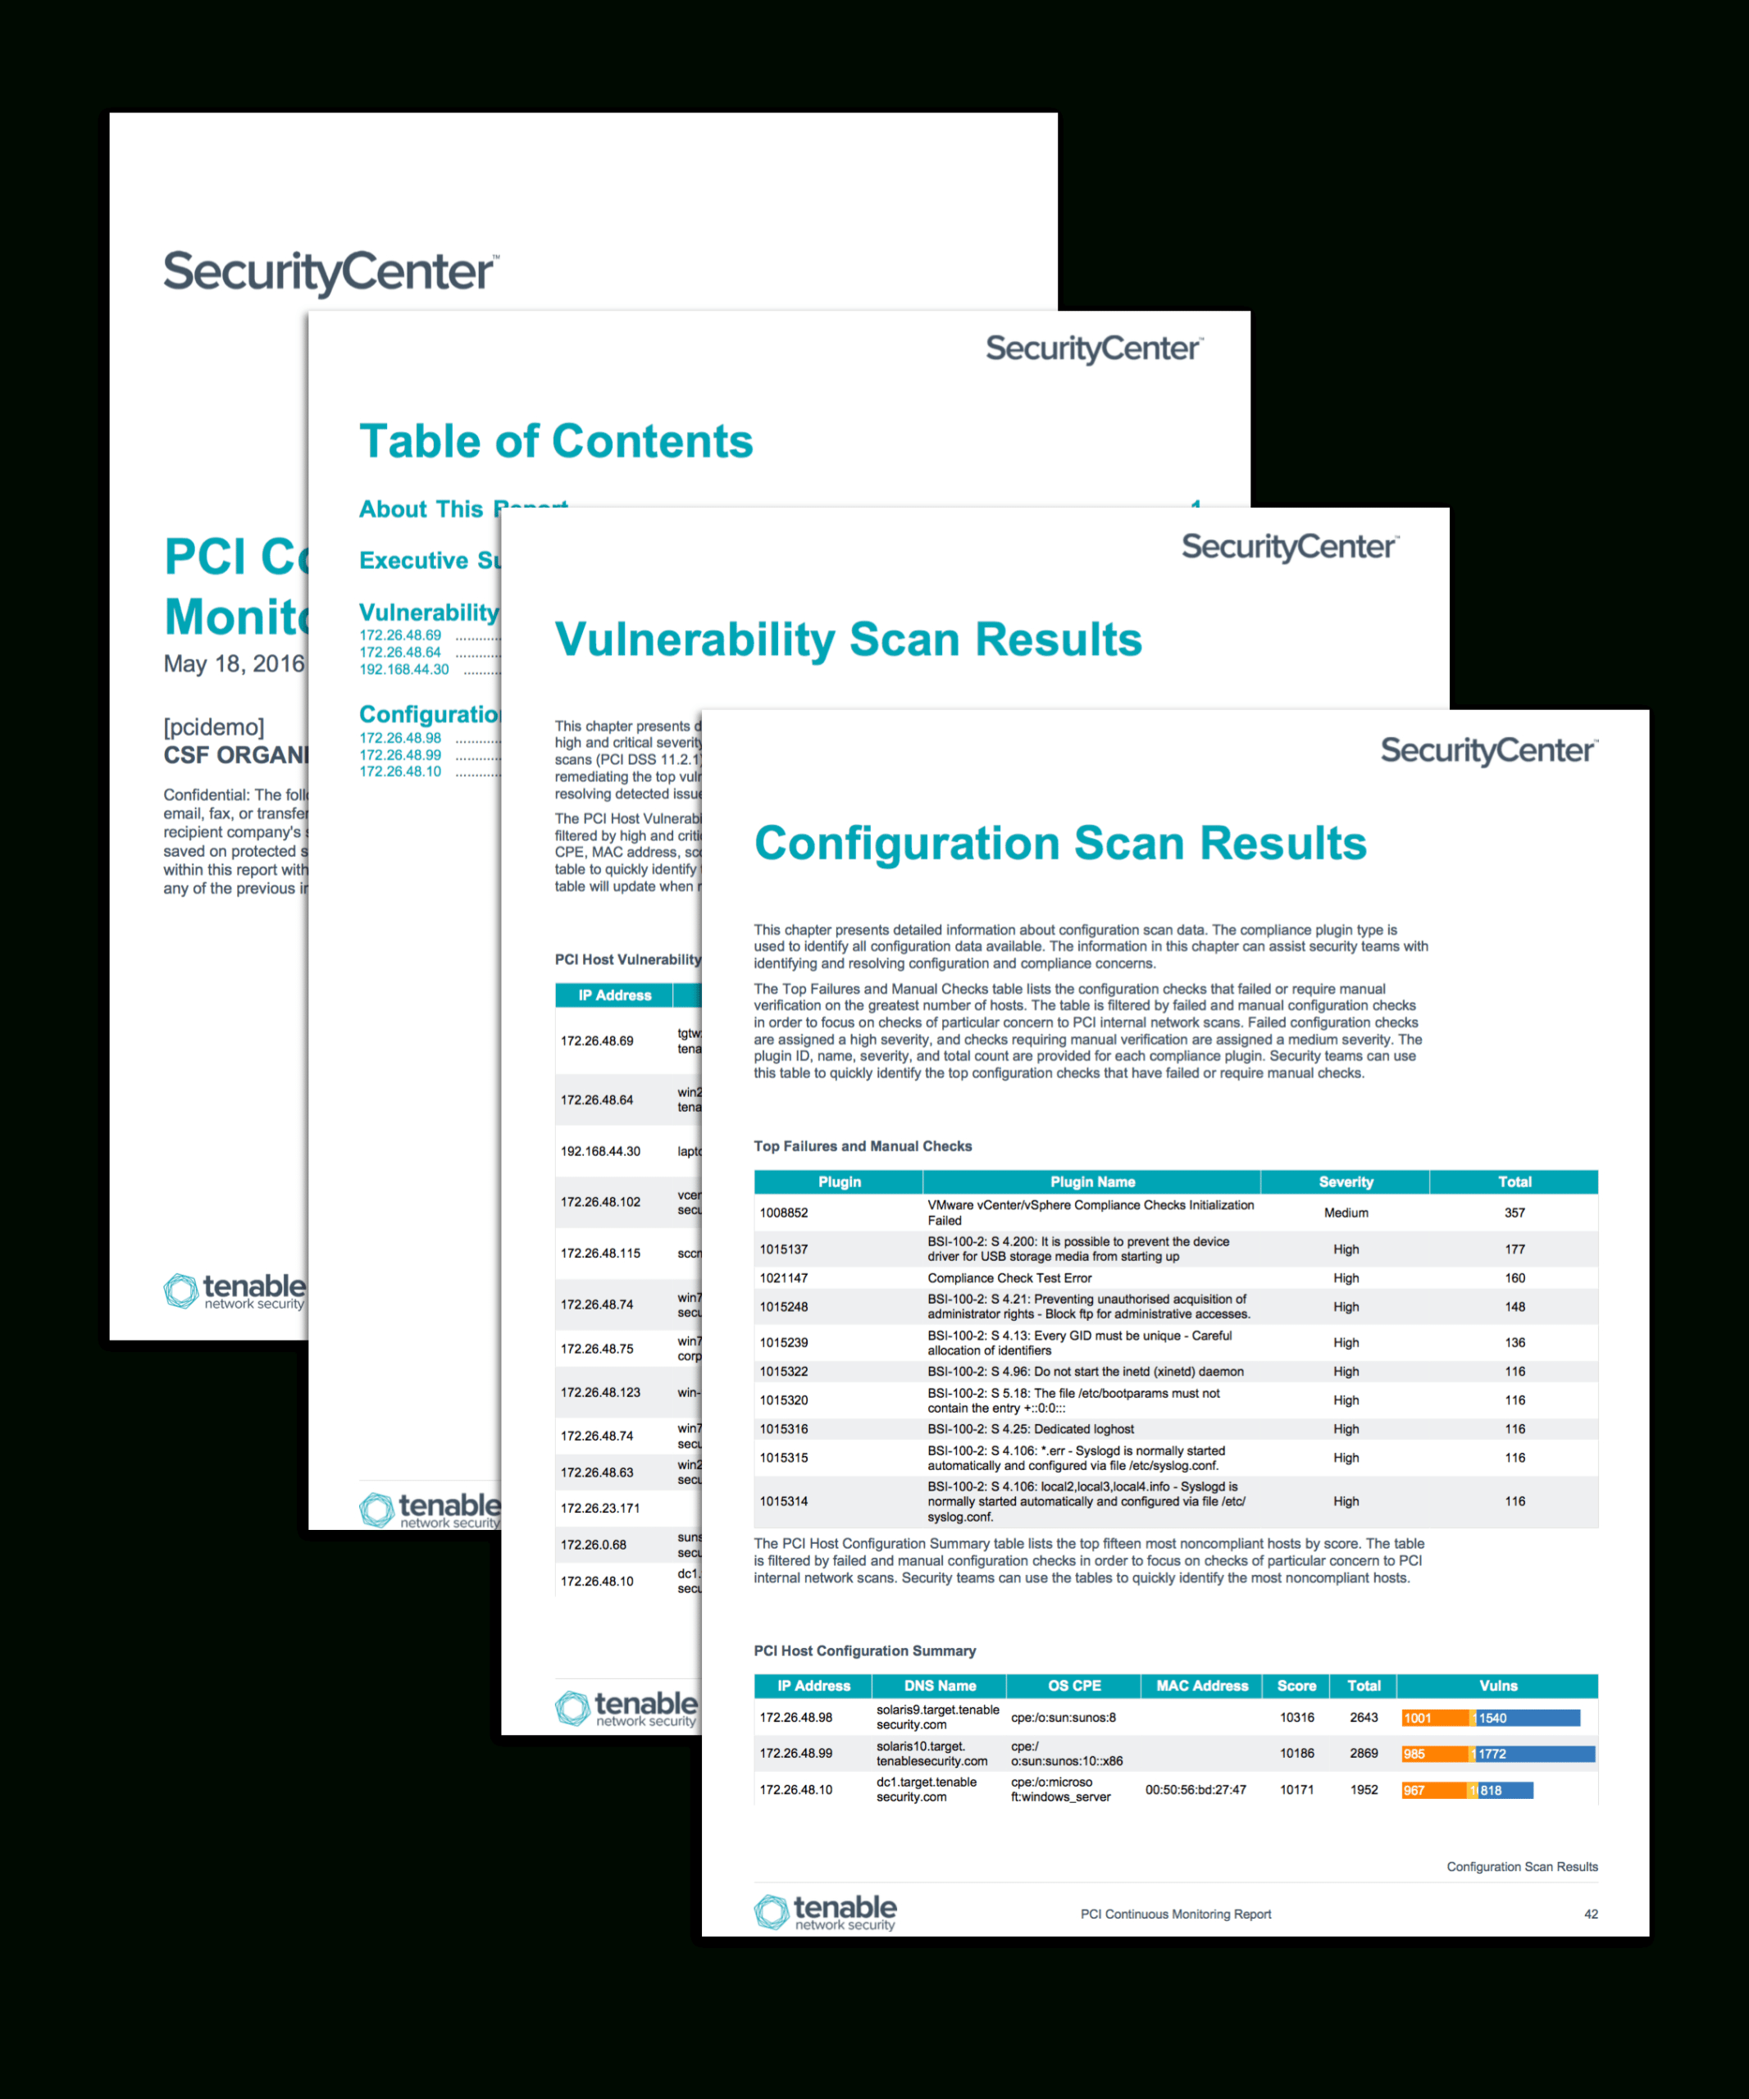Image resolution: width=1749 pixels, height=2099 pixels.
Task: Select the MAC Address column header
Action: point(1201,1687)
